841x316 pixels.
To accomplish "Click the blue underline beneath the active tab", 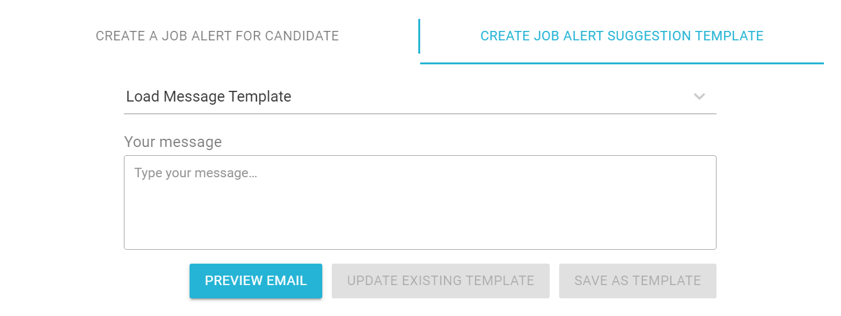I will click(622, 63).
